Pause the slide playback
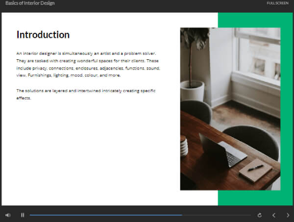294x222 pixels. tap(23, 215)
